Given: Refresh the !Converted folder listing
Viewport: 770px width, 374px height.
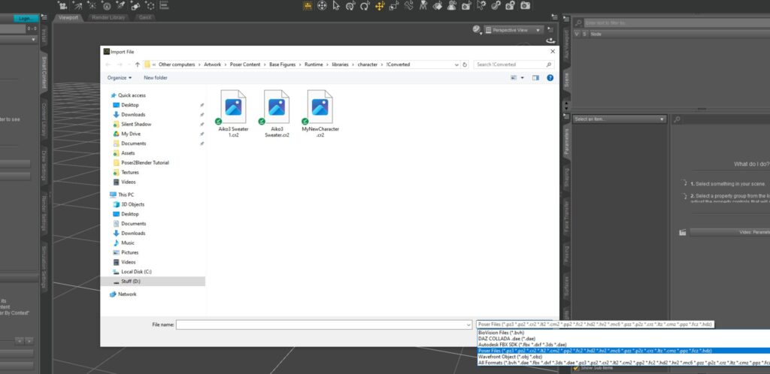Looking at the screenshot, I should 465,65.
